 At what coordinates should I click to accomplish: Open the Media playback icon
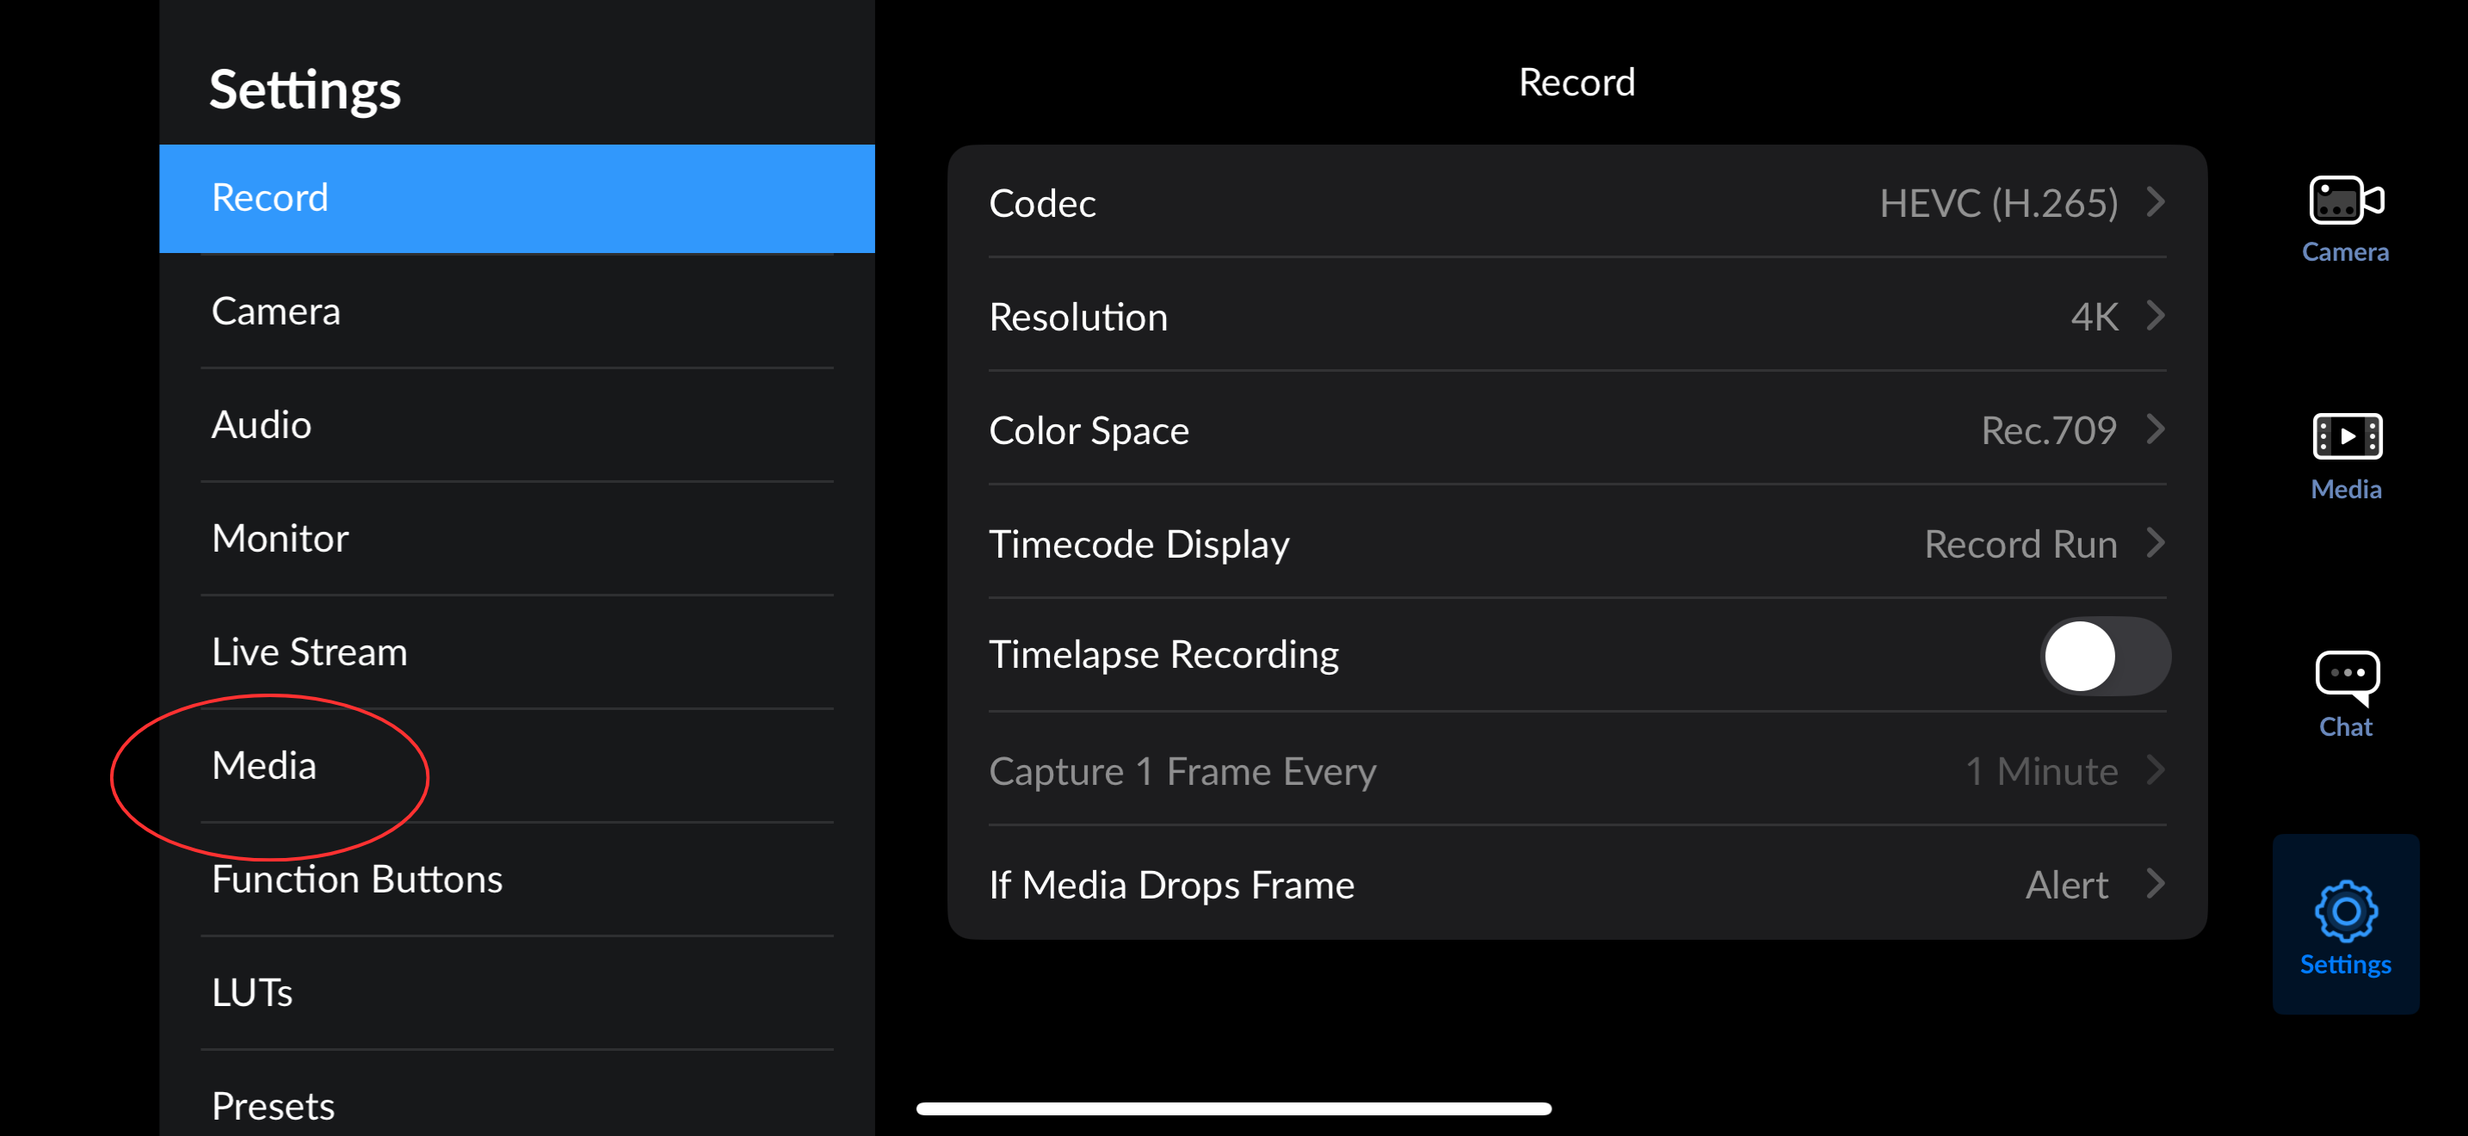point(2344,438)
